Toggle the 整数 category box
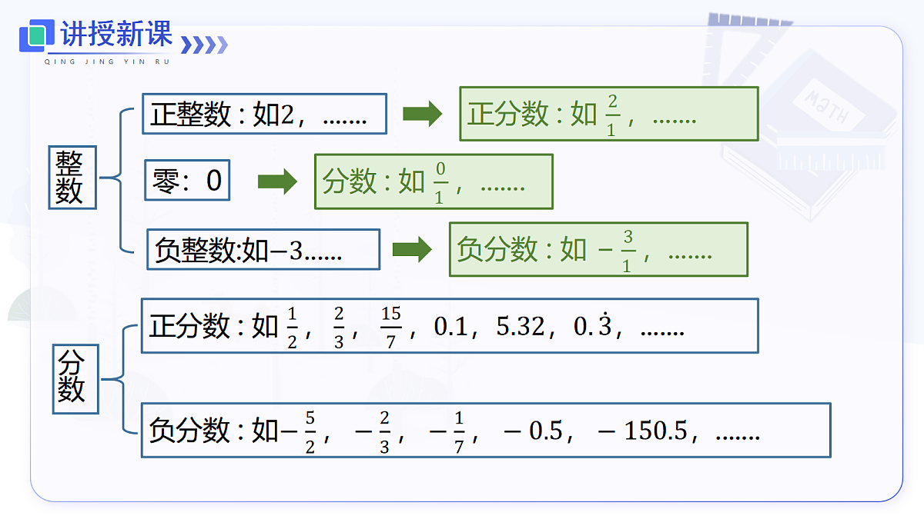Screen dimensions: 924x519 coord(74,177)
